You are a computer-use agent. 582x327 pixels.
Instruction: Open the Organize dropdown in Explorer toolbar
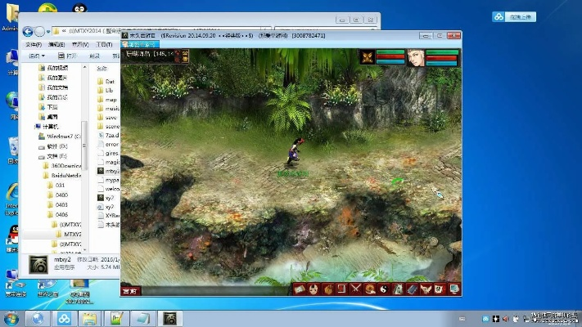coord(37,56)
